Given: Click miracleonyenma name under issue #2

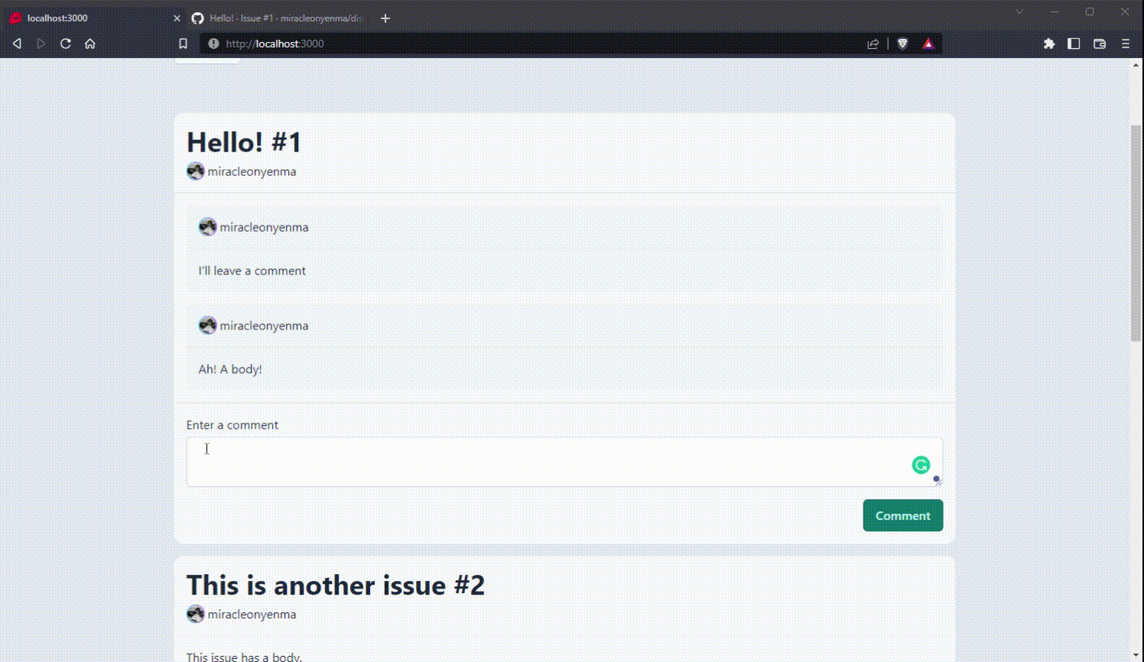Looking at the screenshot, I should coord(252,614).
